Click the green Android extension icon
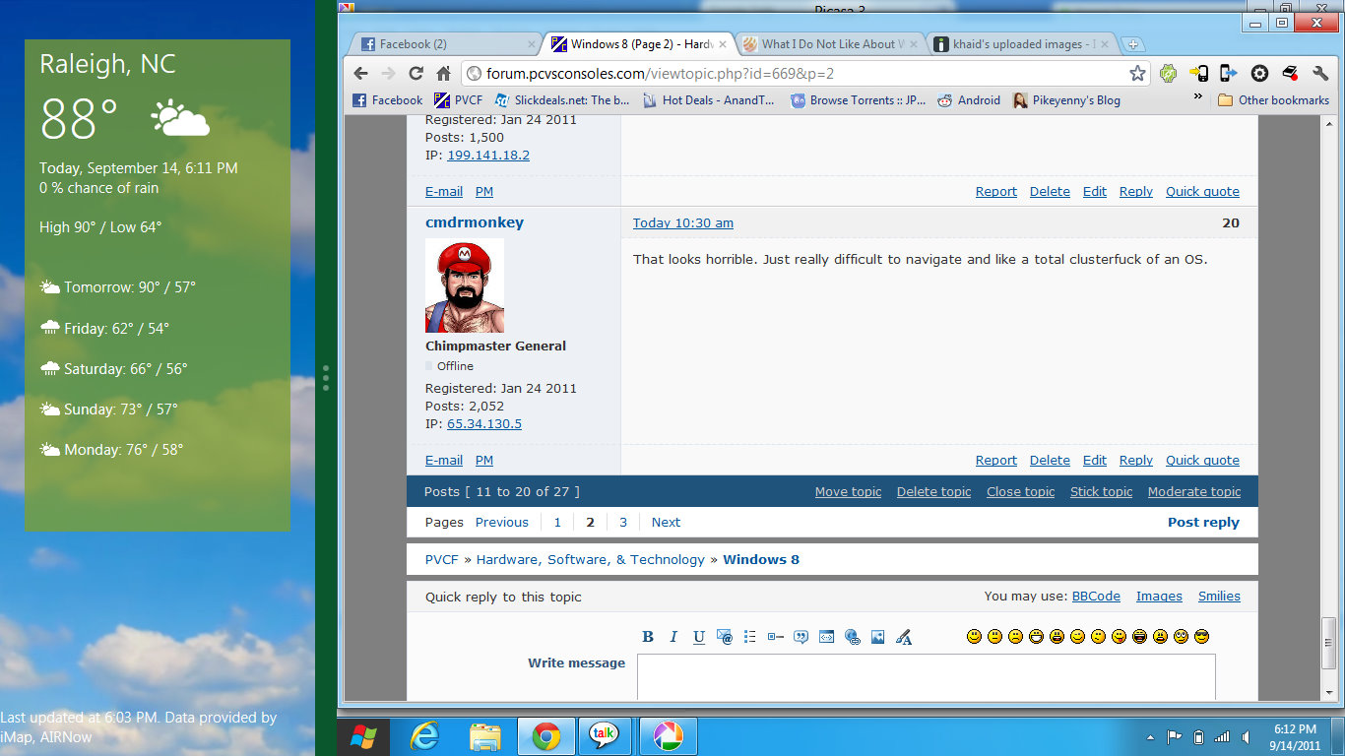Viewport: 1345px width, 756px height. [1169, 73]
